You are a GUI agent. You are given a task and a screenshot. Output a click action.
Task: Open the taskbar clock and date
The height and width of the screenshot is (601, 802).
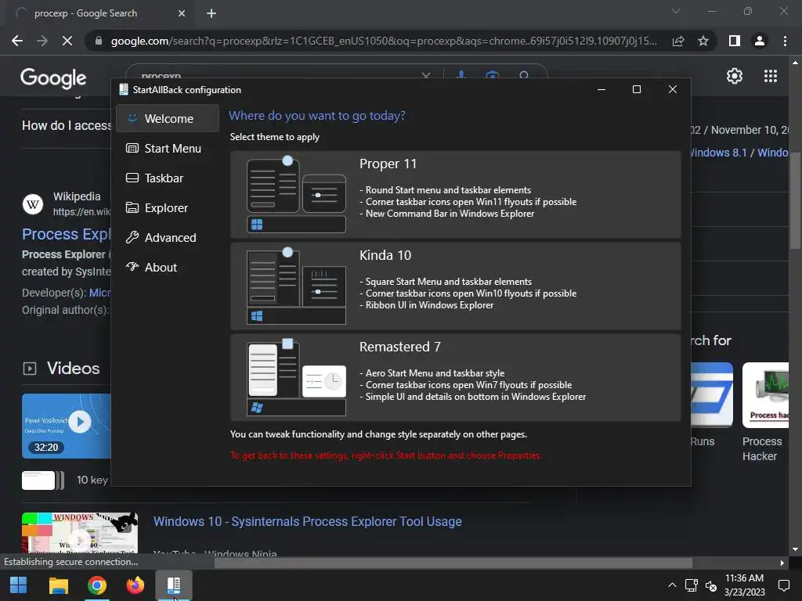tap(744, 585)
